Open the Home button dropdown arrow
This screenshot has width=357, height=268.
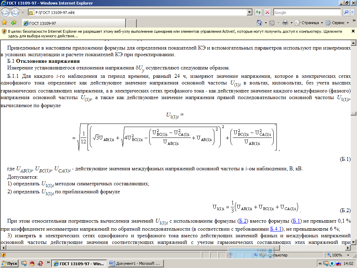[266, 23]
